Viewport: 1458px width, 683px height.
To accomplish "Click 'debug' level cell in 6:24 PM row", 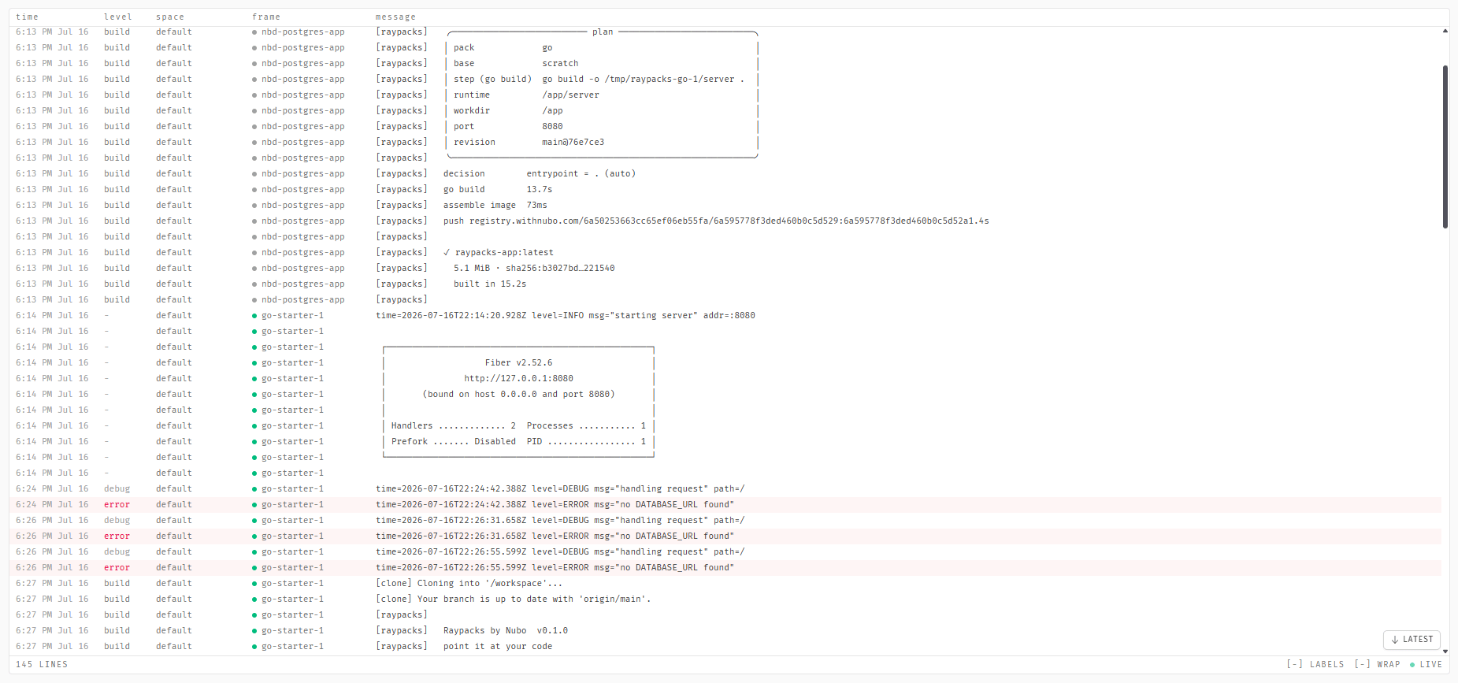I will 117,488.
